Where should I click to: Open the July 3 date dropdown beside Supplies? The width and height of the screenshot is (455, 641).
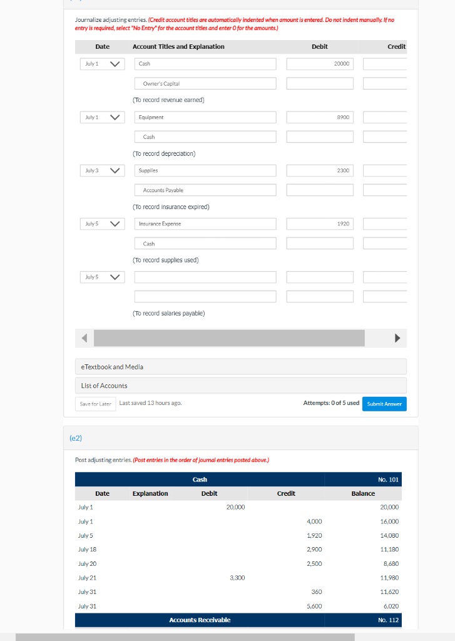[102, 170]
